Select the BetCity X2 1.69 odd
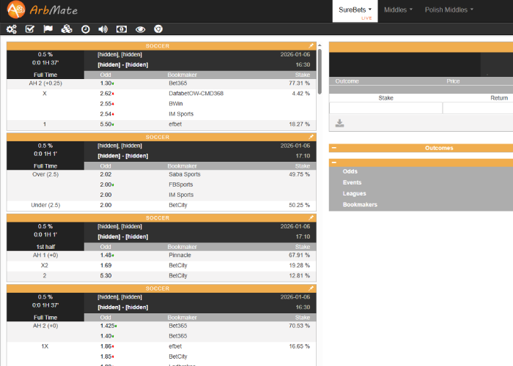This screenshot has width=513, height=366. 106,265
